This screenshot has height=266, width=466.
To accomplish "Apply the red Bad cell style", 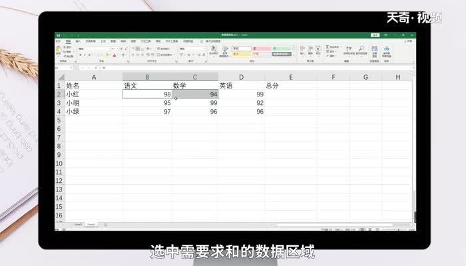I will pos(262,49).
